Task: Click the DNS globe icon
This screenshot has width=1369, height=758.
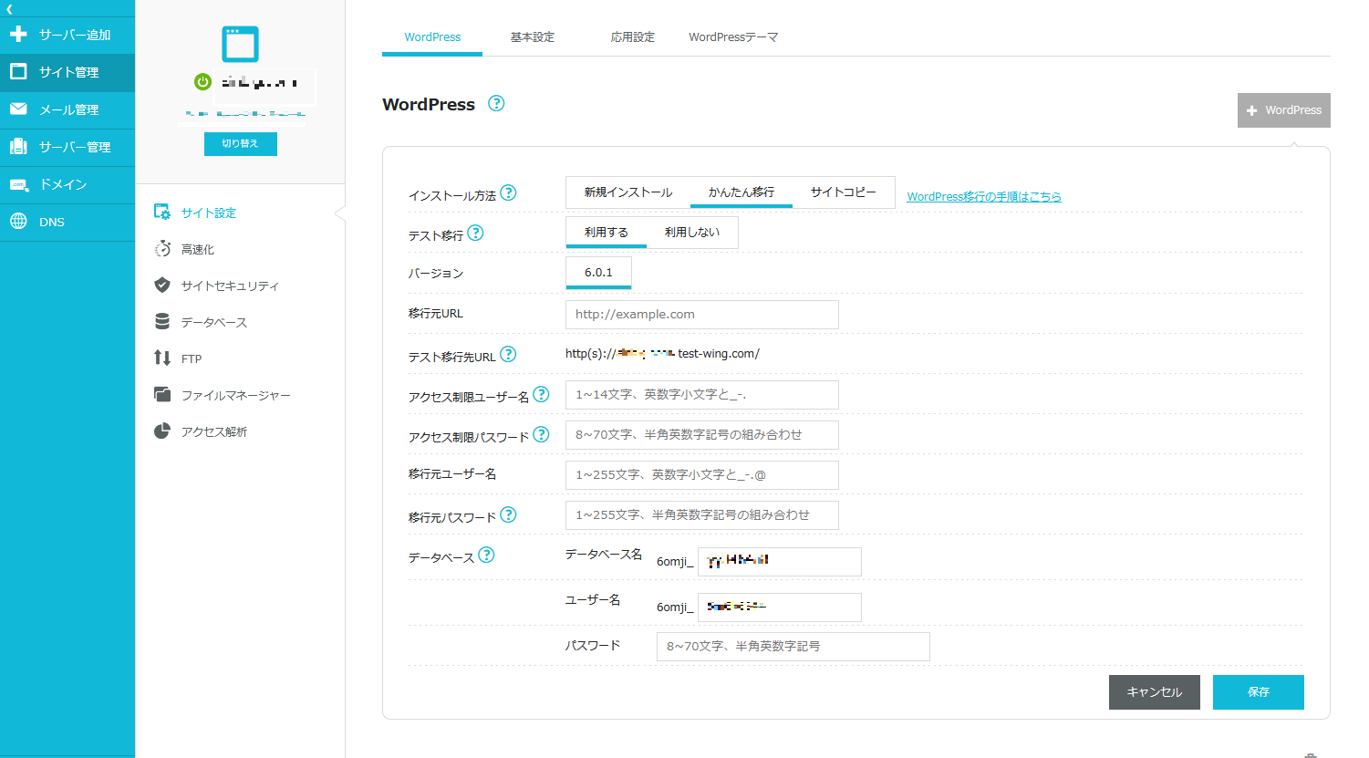Action: click(18, 221)
